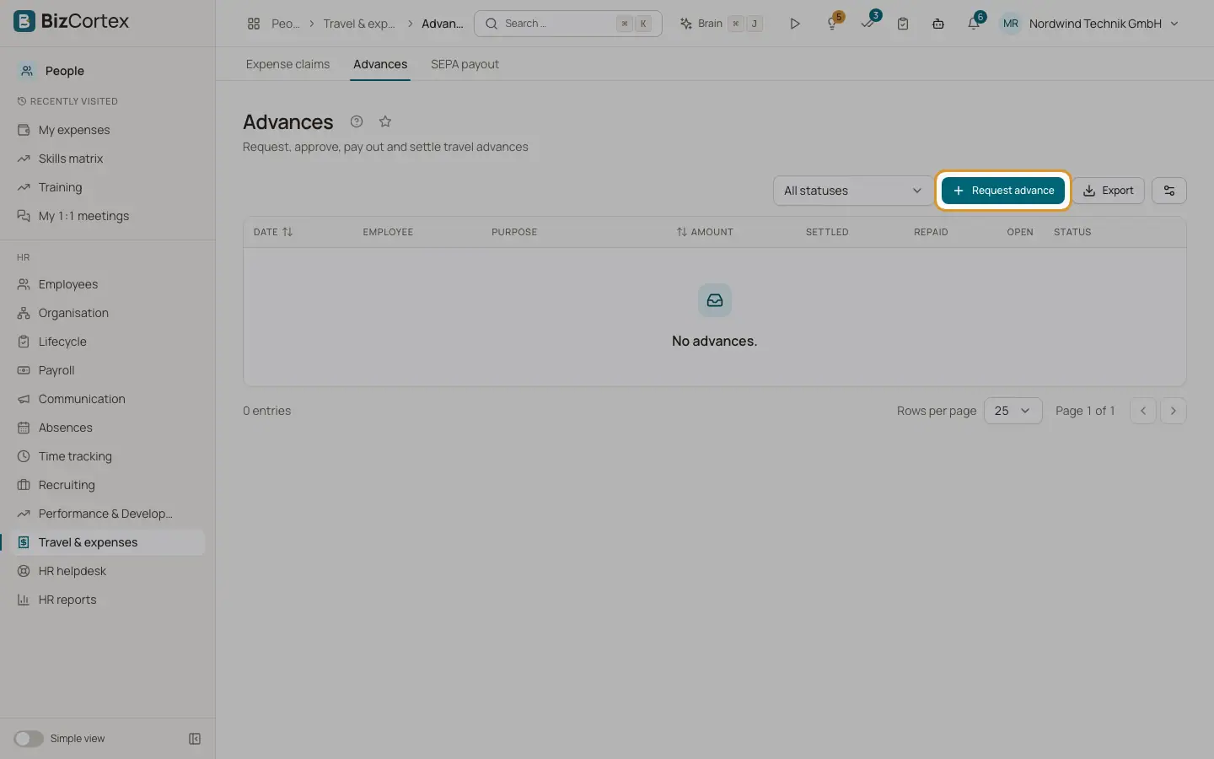
Task: Click the help icon next to Advances
Action: [357, 121]
